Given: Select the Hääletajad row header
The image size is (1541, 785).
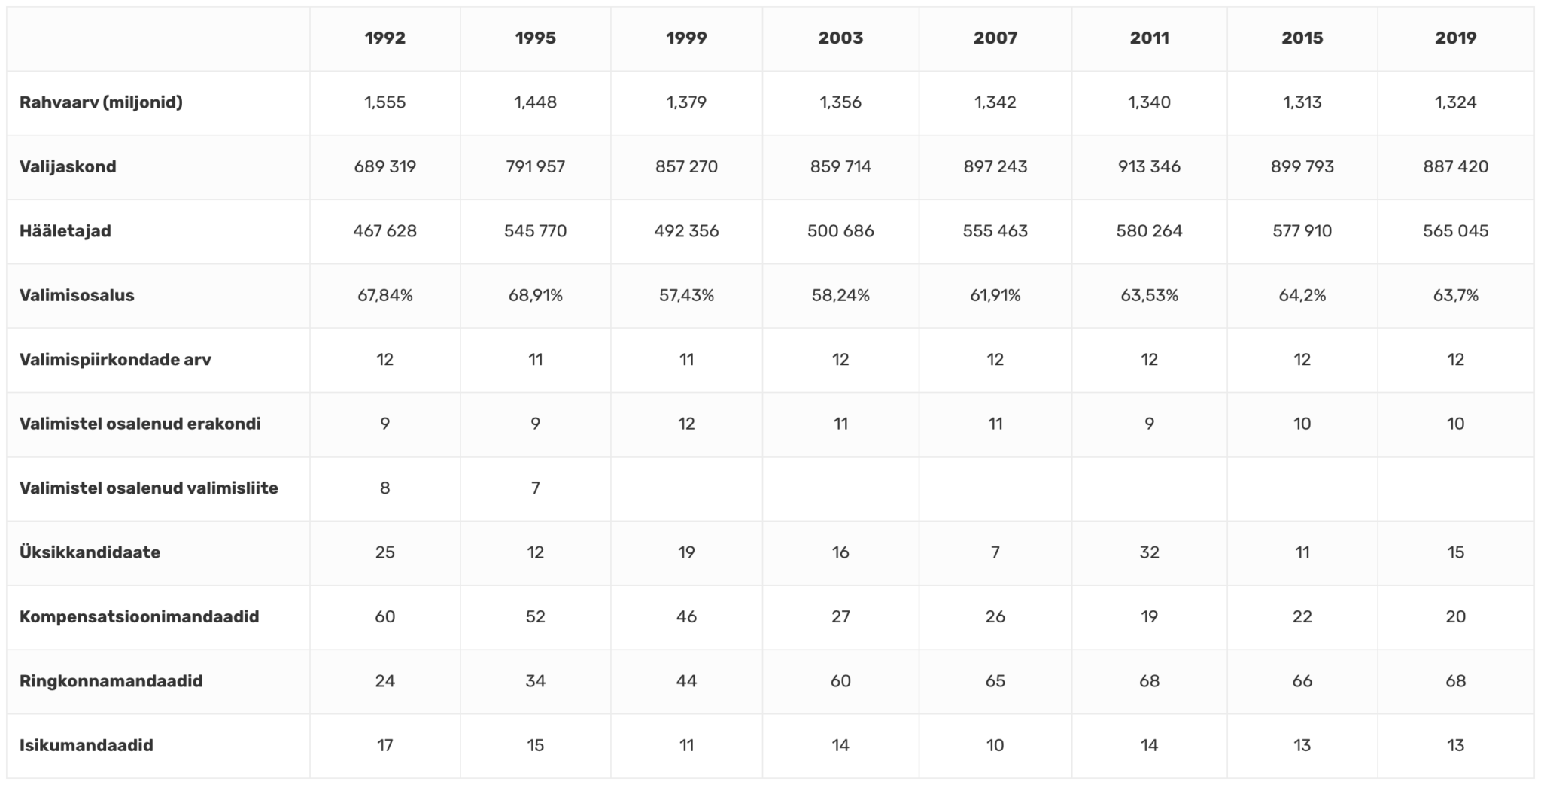Looking at the screenshot, I should coord(65,231).
